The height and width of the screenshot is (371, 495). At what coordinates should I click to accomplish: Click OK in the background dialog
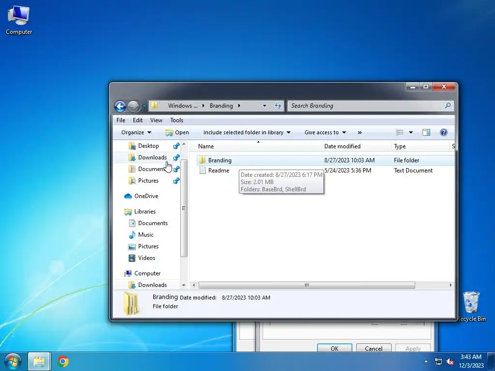[335, 348]
